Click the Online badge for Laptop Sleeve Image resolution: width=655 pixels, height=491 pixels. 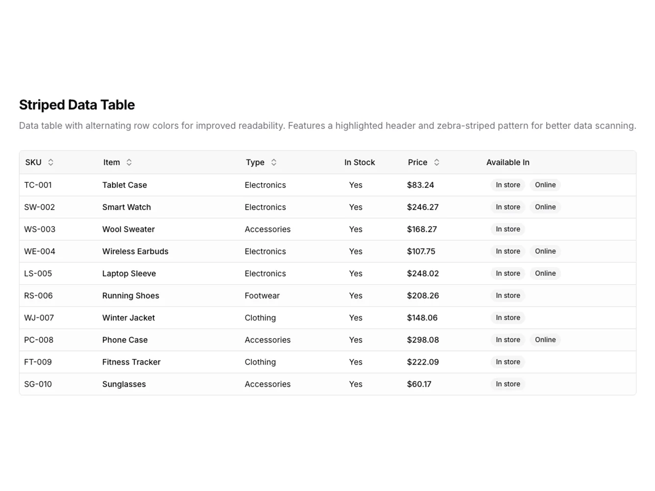click(x=545, y=273)
